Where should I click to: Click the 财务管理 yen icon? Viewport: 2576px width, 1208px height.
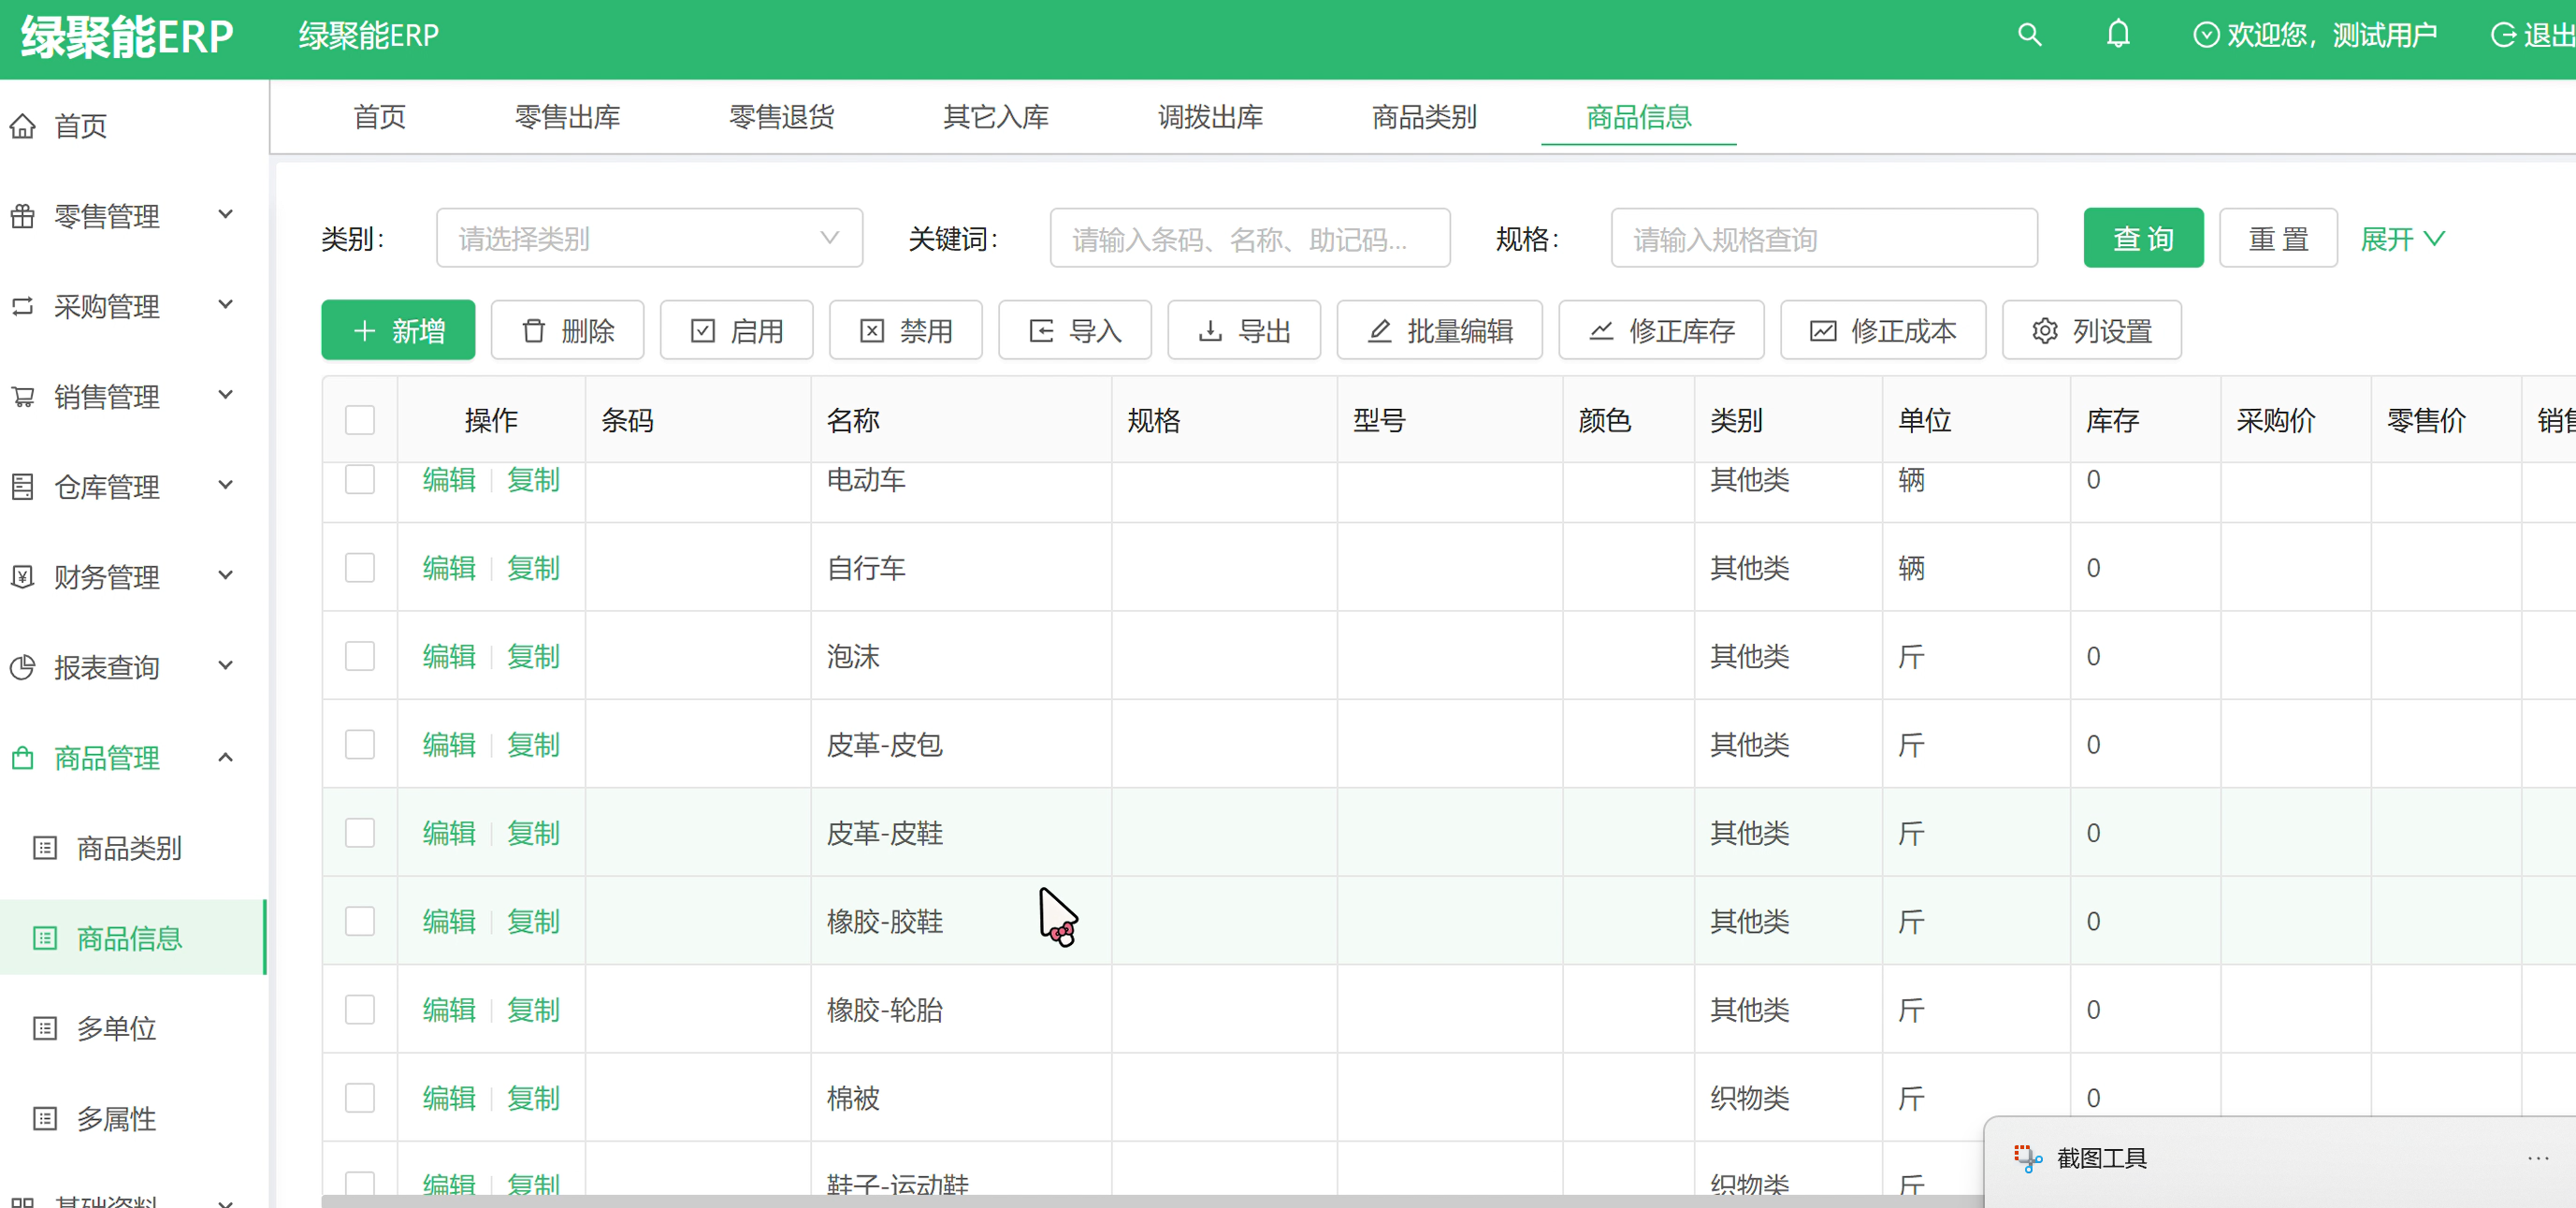[23, 577]
